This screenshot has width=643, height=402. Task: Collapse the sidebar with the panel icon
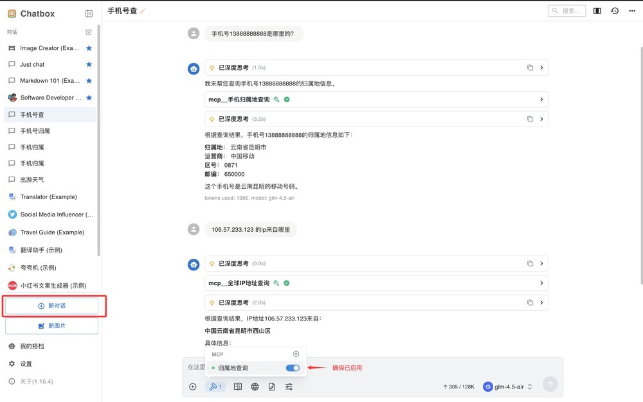[x=89, y=13]
